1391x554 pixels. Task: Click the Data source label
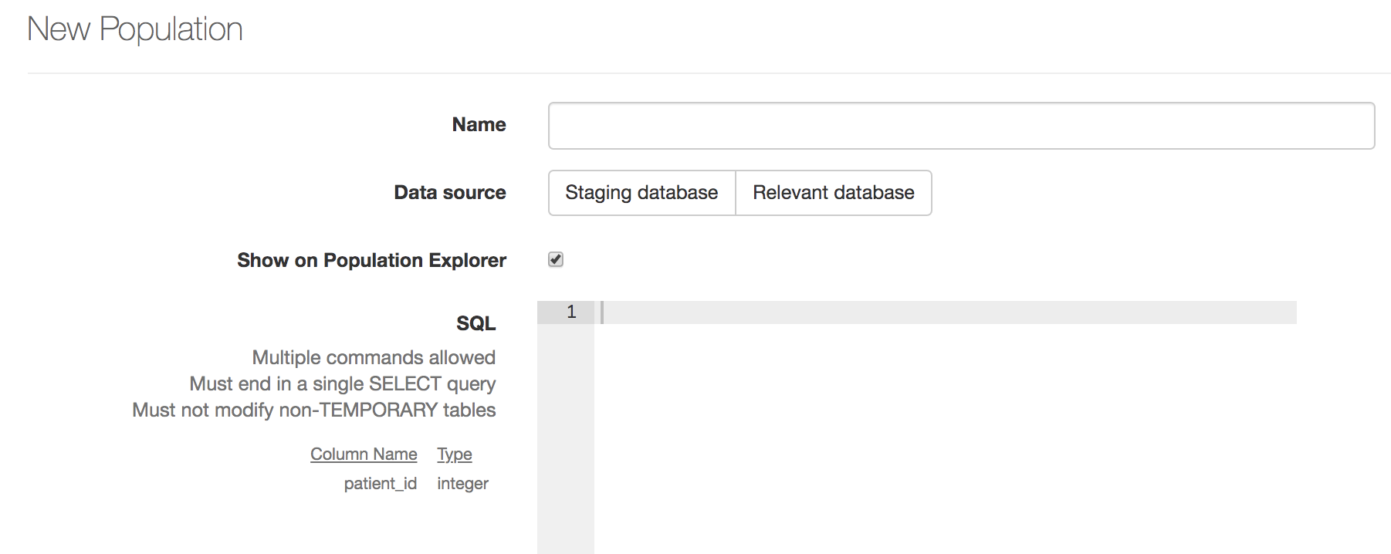(450, 193)
